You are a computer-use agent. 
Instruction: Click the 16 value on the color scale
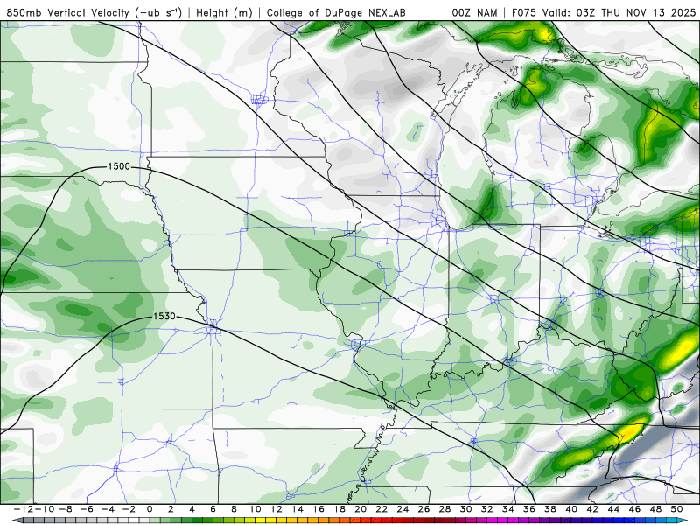click(318, 509)
